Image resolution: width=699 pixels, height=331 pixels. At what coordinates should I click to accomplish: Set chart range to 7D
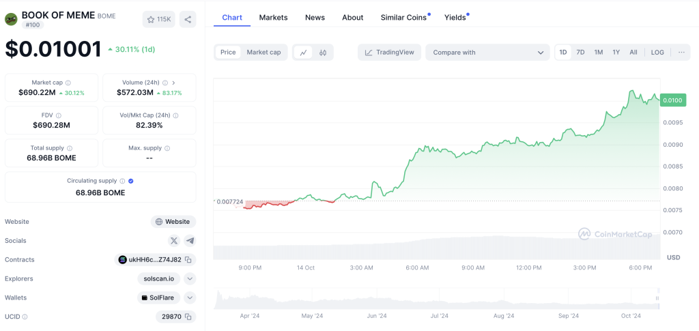tap(580, 53)
